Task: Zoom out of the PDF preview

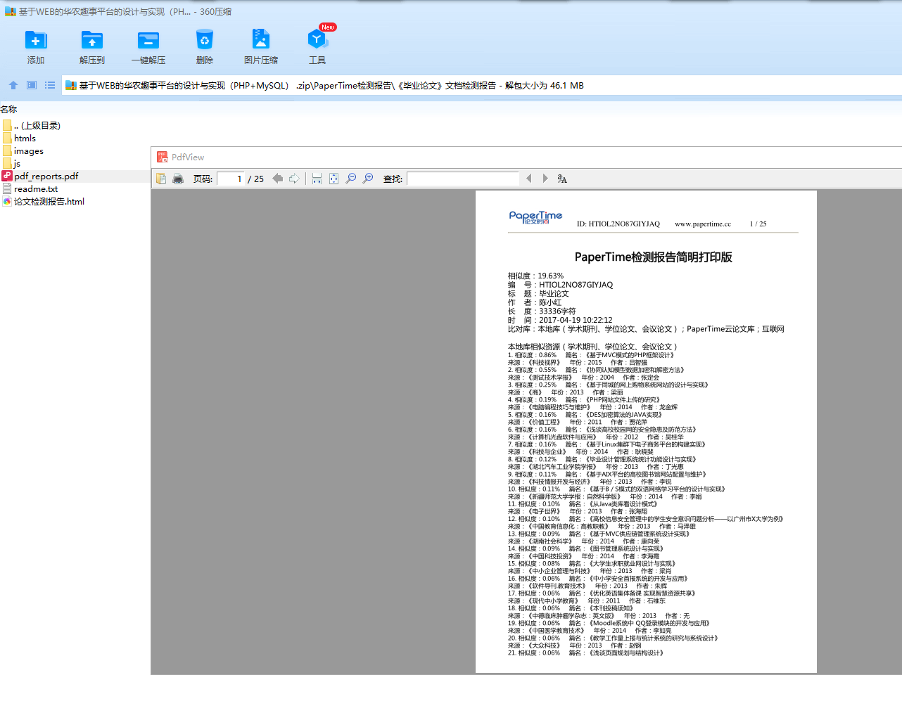Action: click(350, 179)
